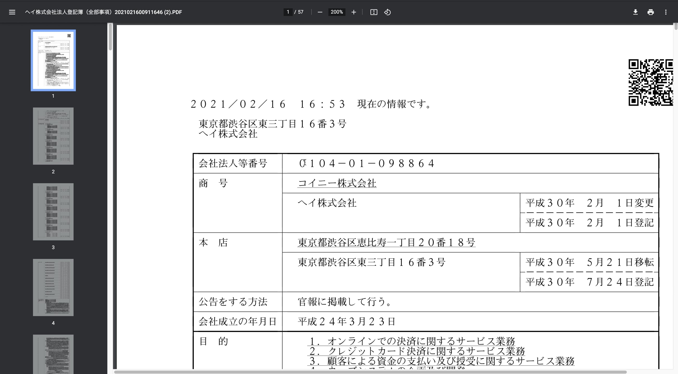Toggle the thumbnail sidebar visibility
678x374 pixels.
pyautogui.click(x=12, y=12)
